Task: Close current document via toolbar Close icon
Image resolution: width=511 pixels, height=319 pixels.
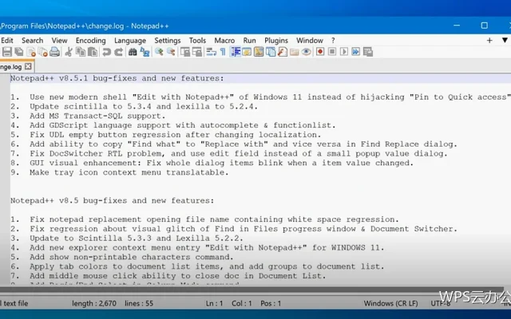Action: coord(31,52)
